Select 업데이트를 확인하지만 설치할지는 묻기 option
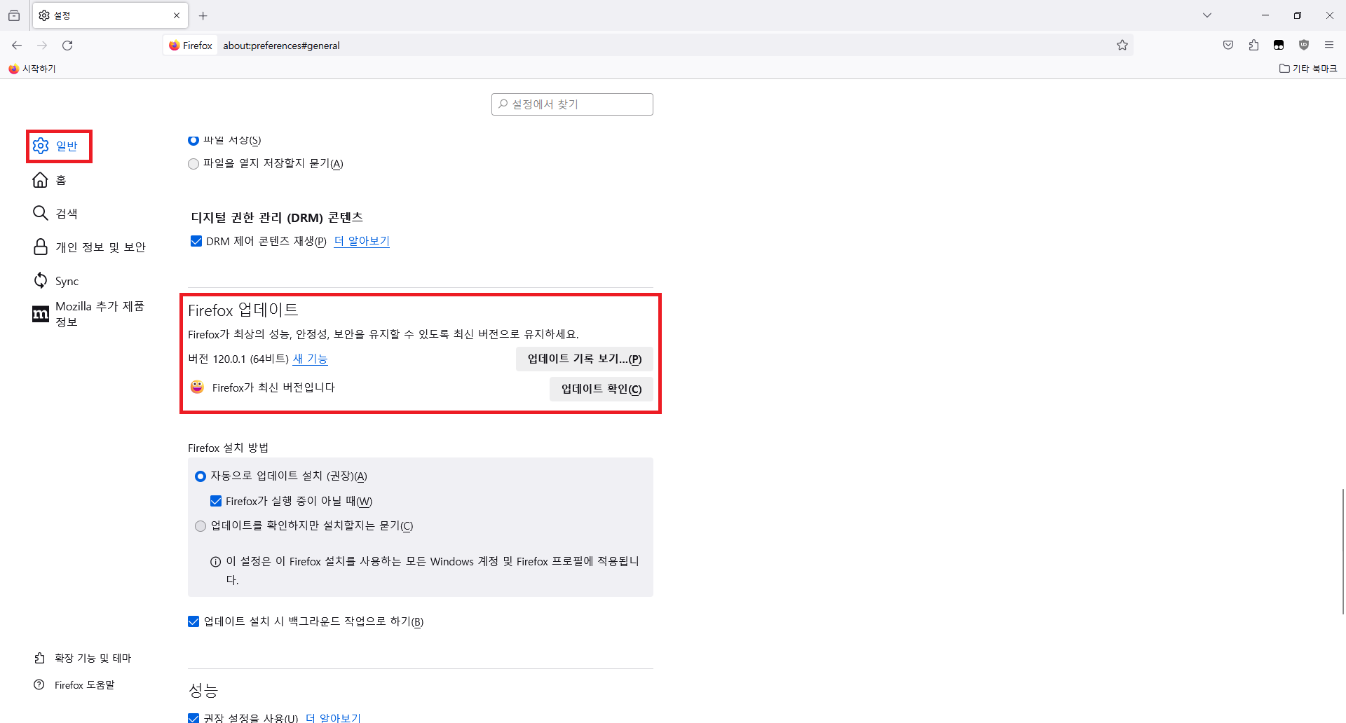This screenshot has width=1346, height=723. 200,526
